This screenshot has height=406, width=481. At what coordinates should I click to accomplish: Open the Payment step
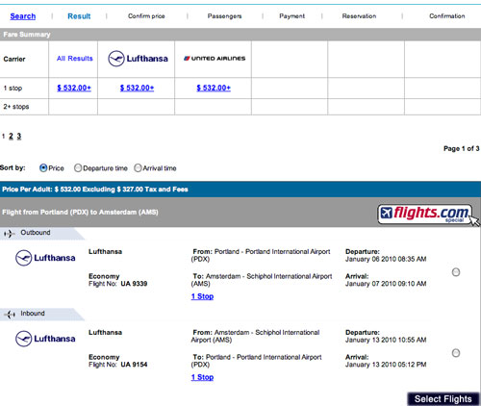pyautogui.click(x=291, y=16)
